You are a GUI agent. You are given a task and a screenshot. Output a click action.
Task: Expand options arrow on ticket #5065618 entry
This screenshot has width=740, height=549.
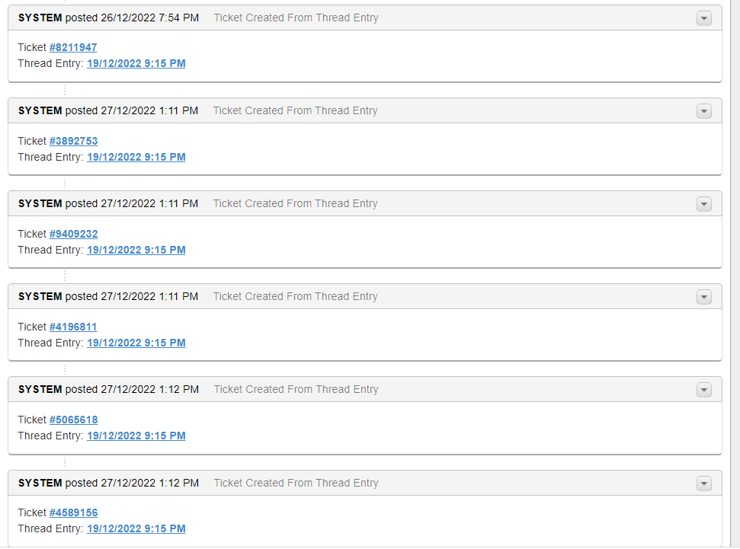click(703, 390)
